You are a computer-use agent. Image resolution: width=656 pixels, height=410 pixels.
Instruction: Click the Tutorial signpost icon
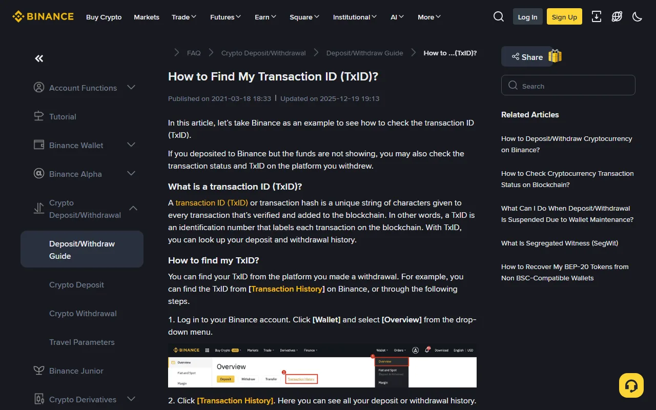(39, 116)
